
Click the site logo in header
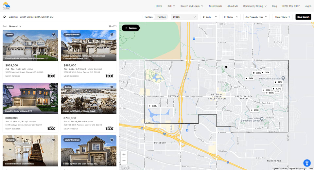pyautogui.click(x=7, y=6)
